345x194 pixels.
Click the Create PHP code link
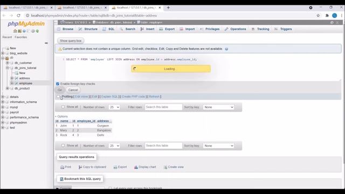133,96
